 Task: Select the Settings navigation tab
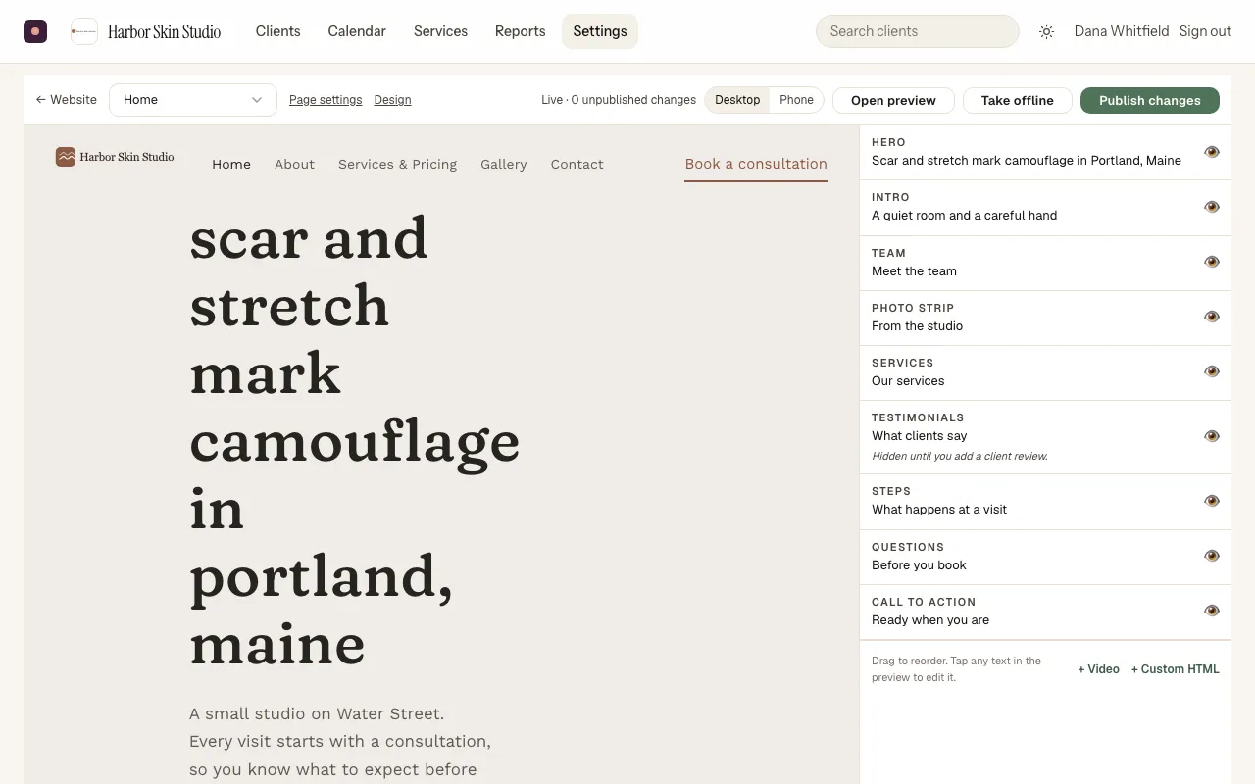[600, 31]
